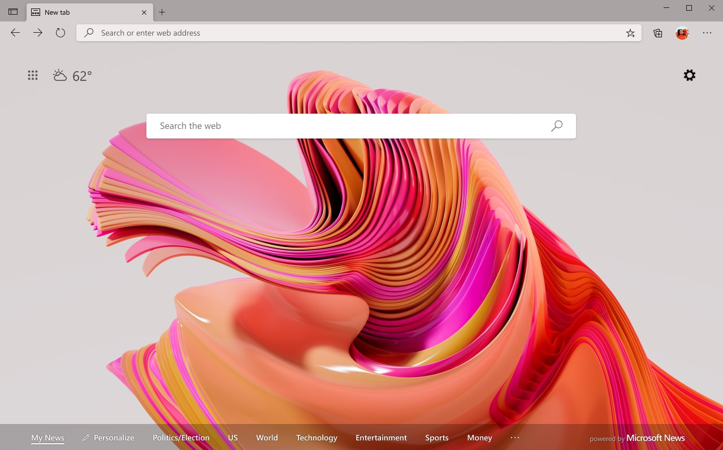Expand more news categories ellipsis
Viewport: 723px width, 450px height.
[x=514, y=438]
